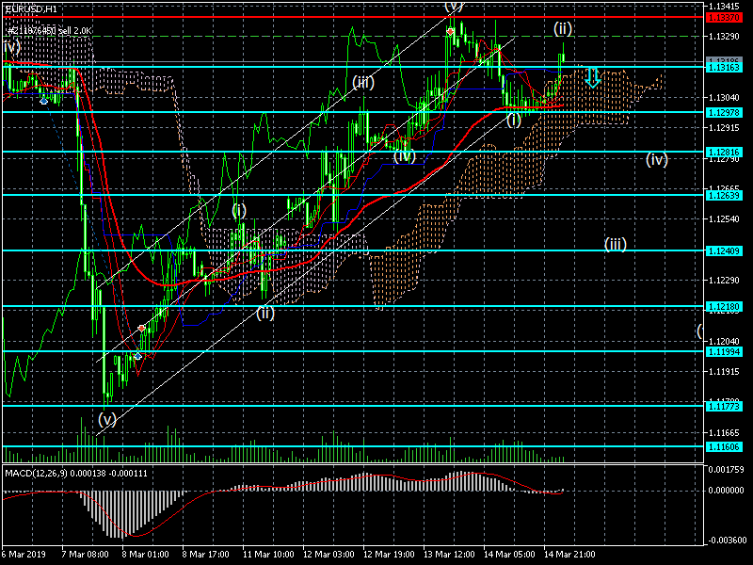Click the blue marker below the 6 Mar candles
This screenshot has height=565, width=753.
[43, 101]
